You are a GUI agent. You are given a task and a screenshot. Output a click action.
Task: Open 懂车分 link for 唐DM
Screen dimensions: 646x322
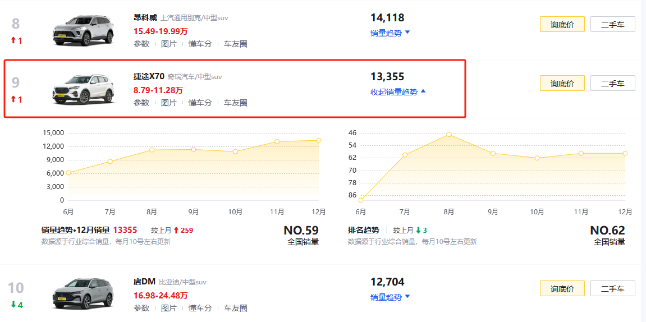tap(200, 308)
